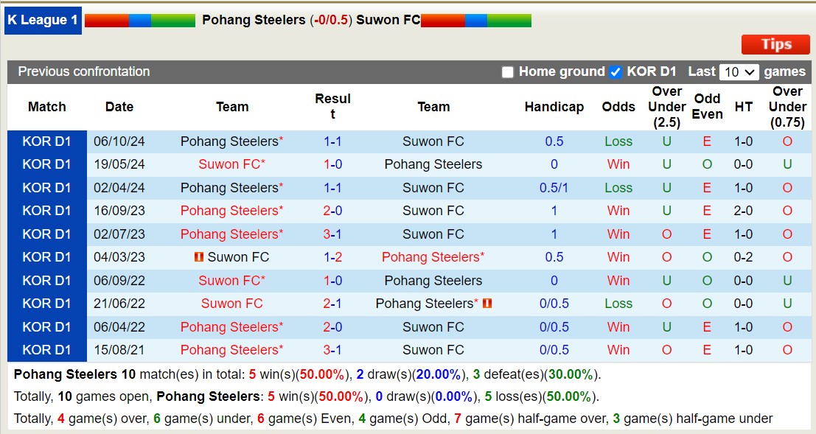Click the form color strip right of Suwon FC heading

(475, 20)
